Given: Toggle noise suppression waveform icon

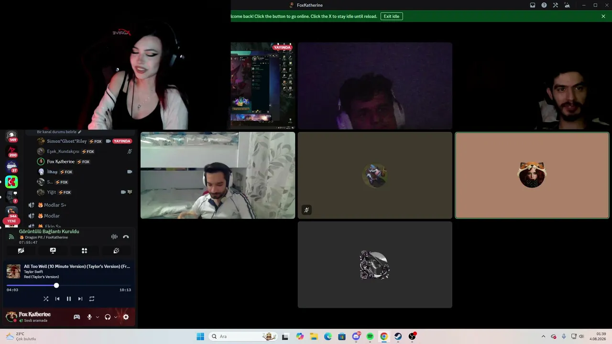Looking at the screenshot, I should [x=114, y=236].
